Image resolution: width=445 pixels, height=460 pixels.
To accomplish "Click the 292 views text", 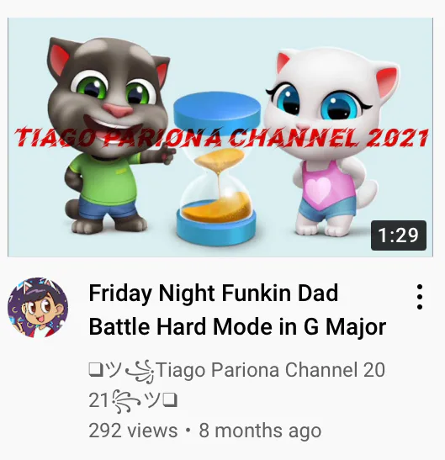I will pos(133,431).
